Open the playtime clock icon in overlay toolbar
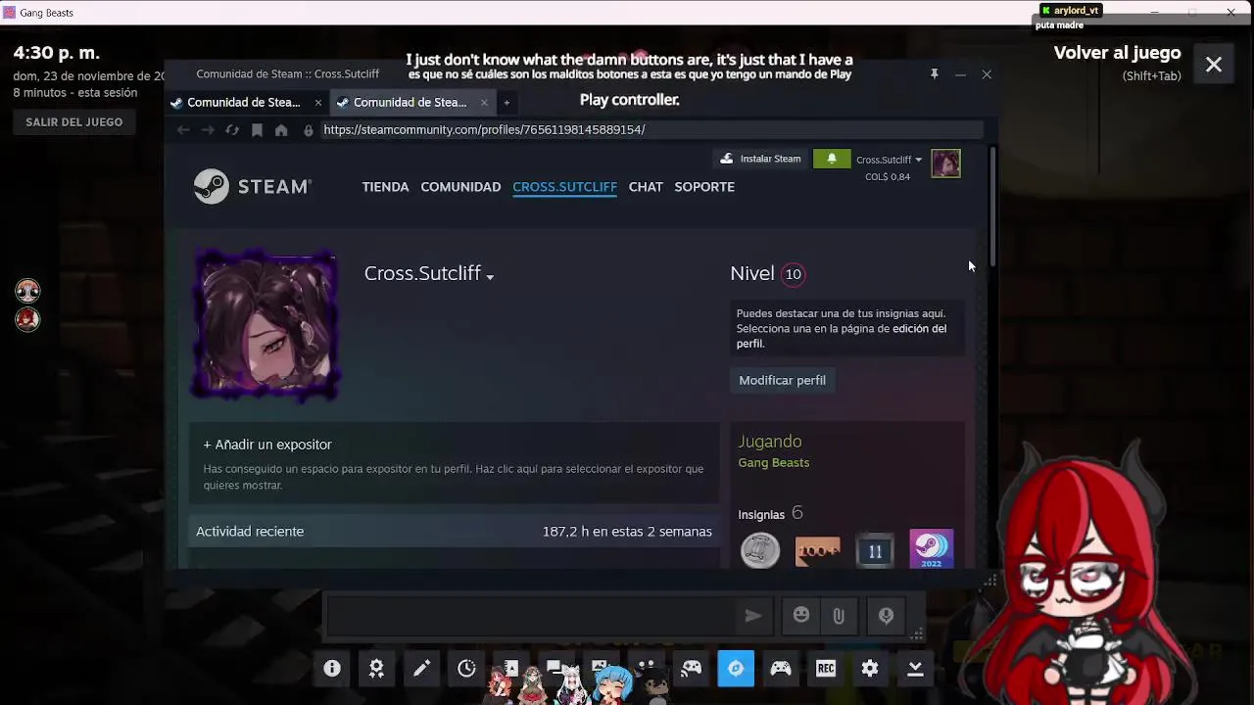The image size is (1254, 705). 466,668
